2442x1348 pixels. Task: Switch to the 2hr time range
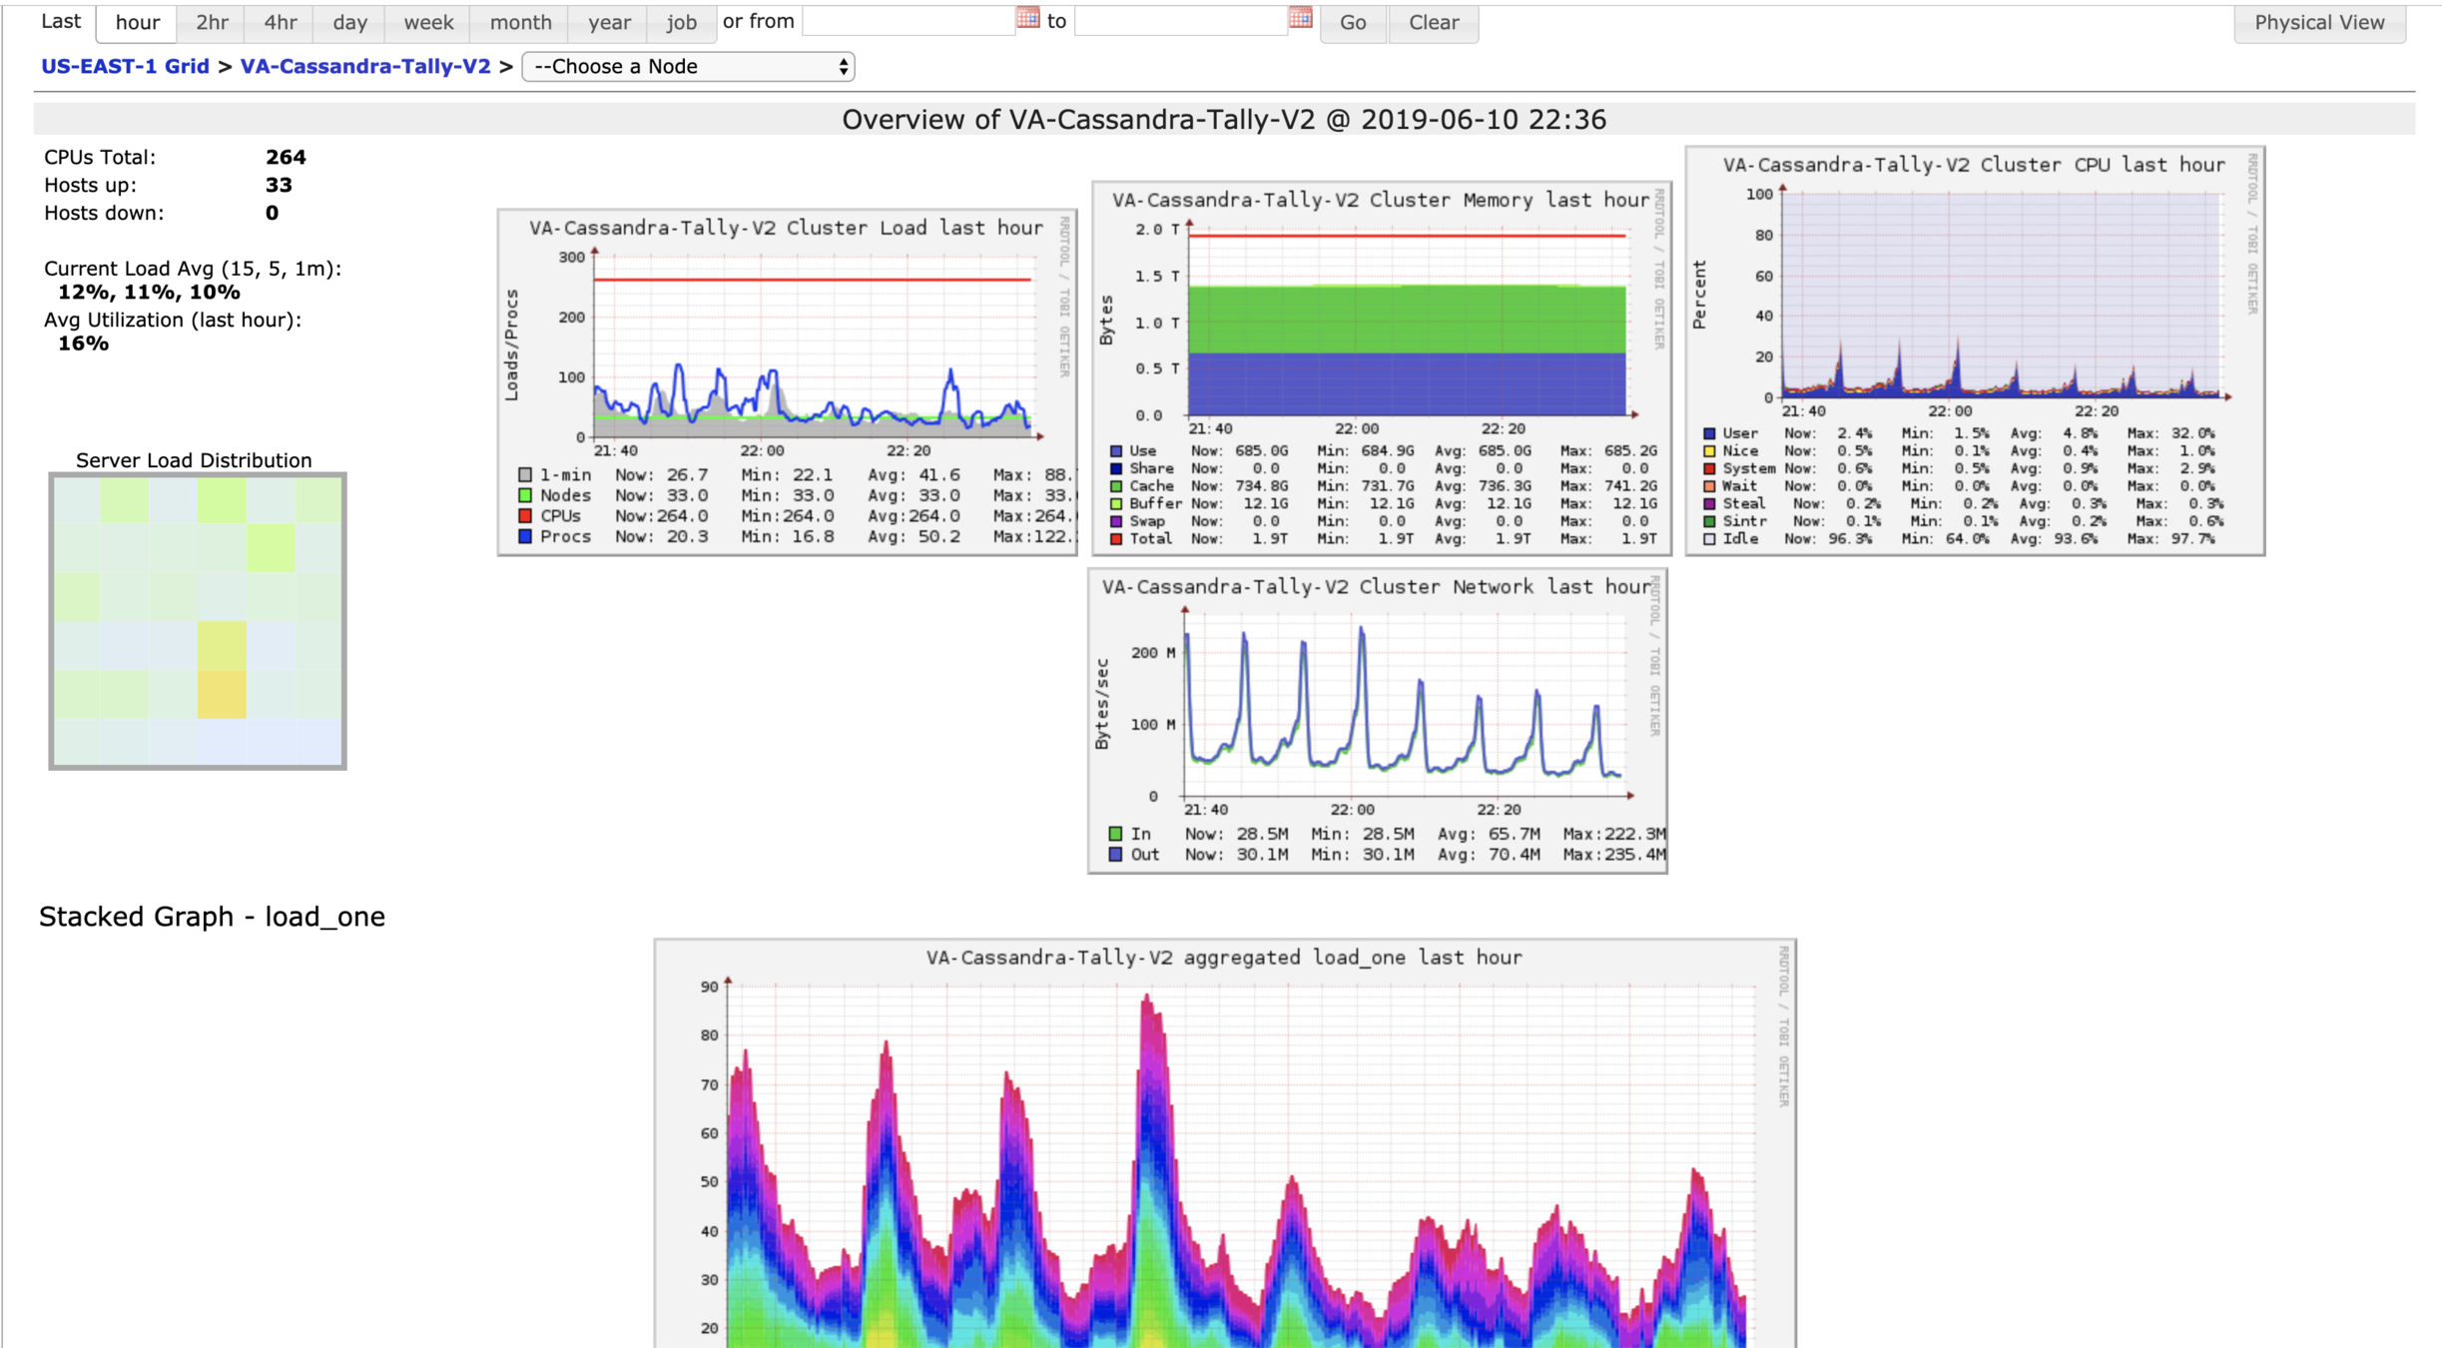212,22
